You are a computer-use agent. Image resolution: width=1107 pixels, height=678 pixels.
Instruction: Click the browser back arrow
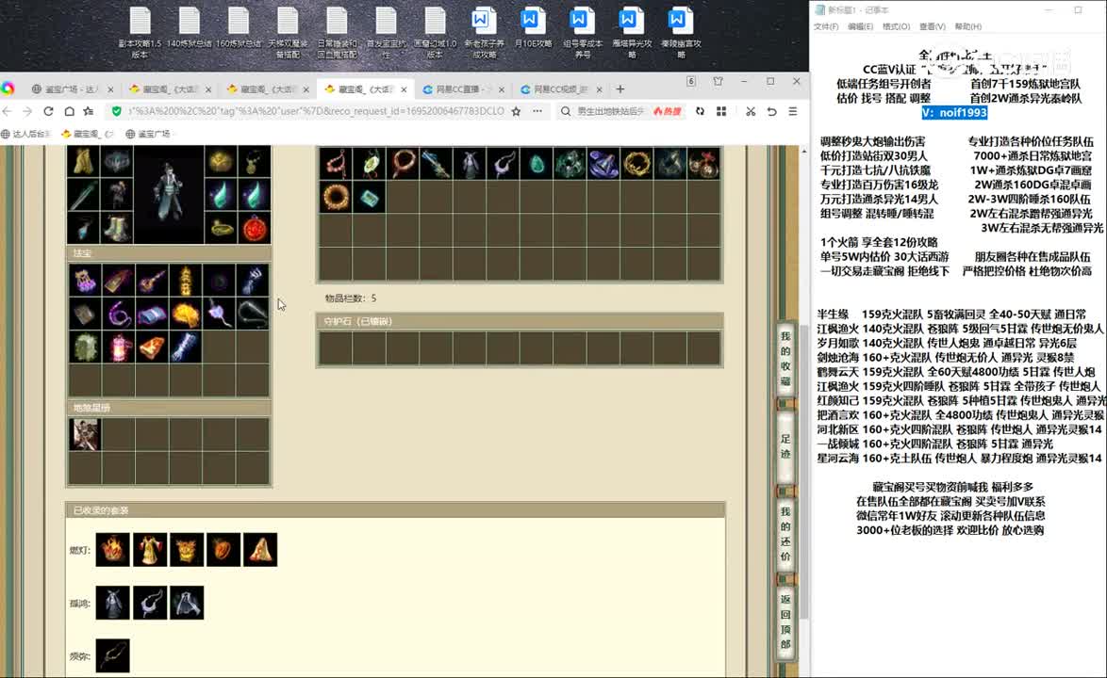[7, 111]
